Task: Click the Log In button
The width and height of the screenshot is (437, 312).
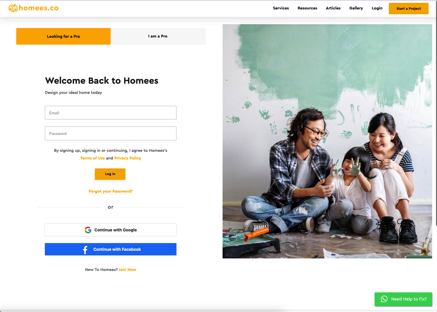Action: click(110, 174)
